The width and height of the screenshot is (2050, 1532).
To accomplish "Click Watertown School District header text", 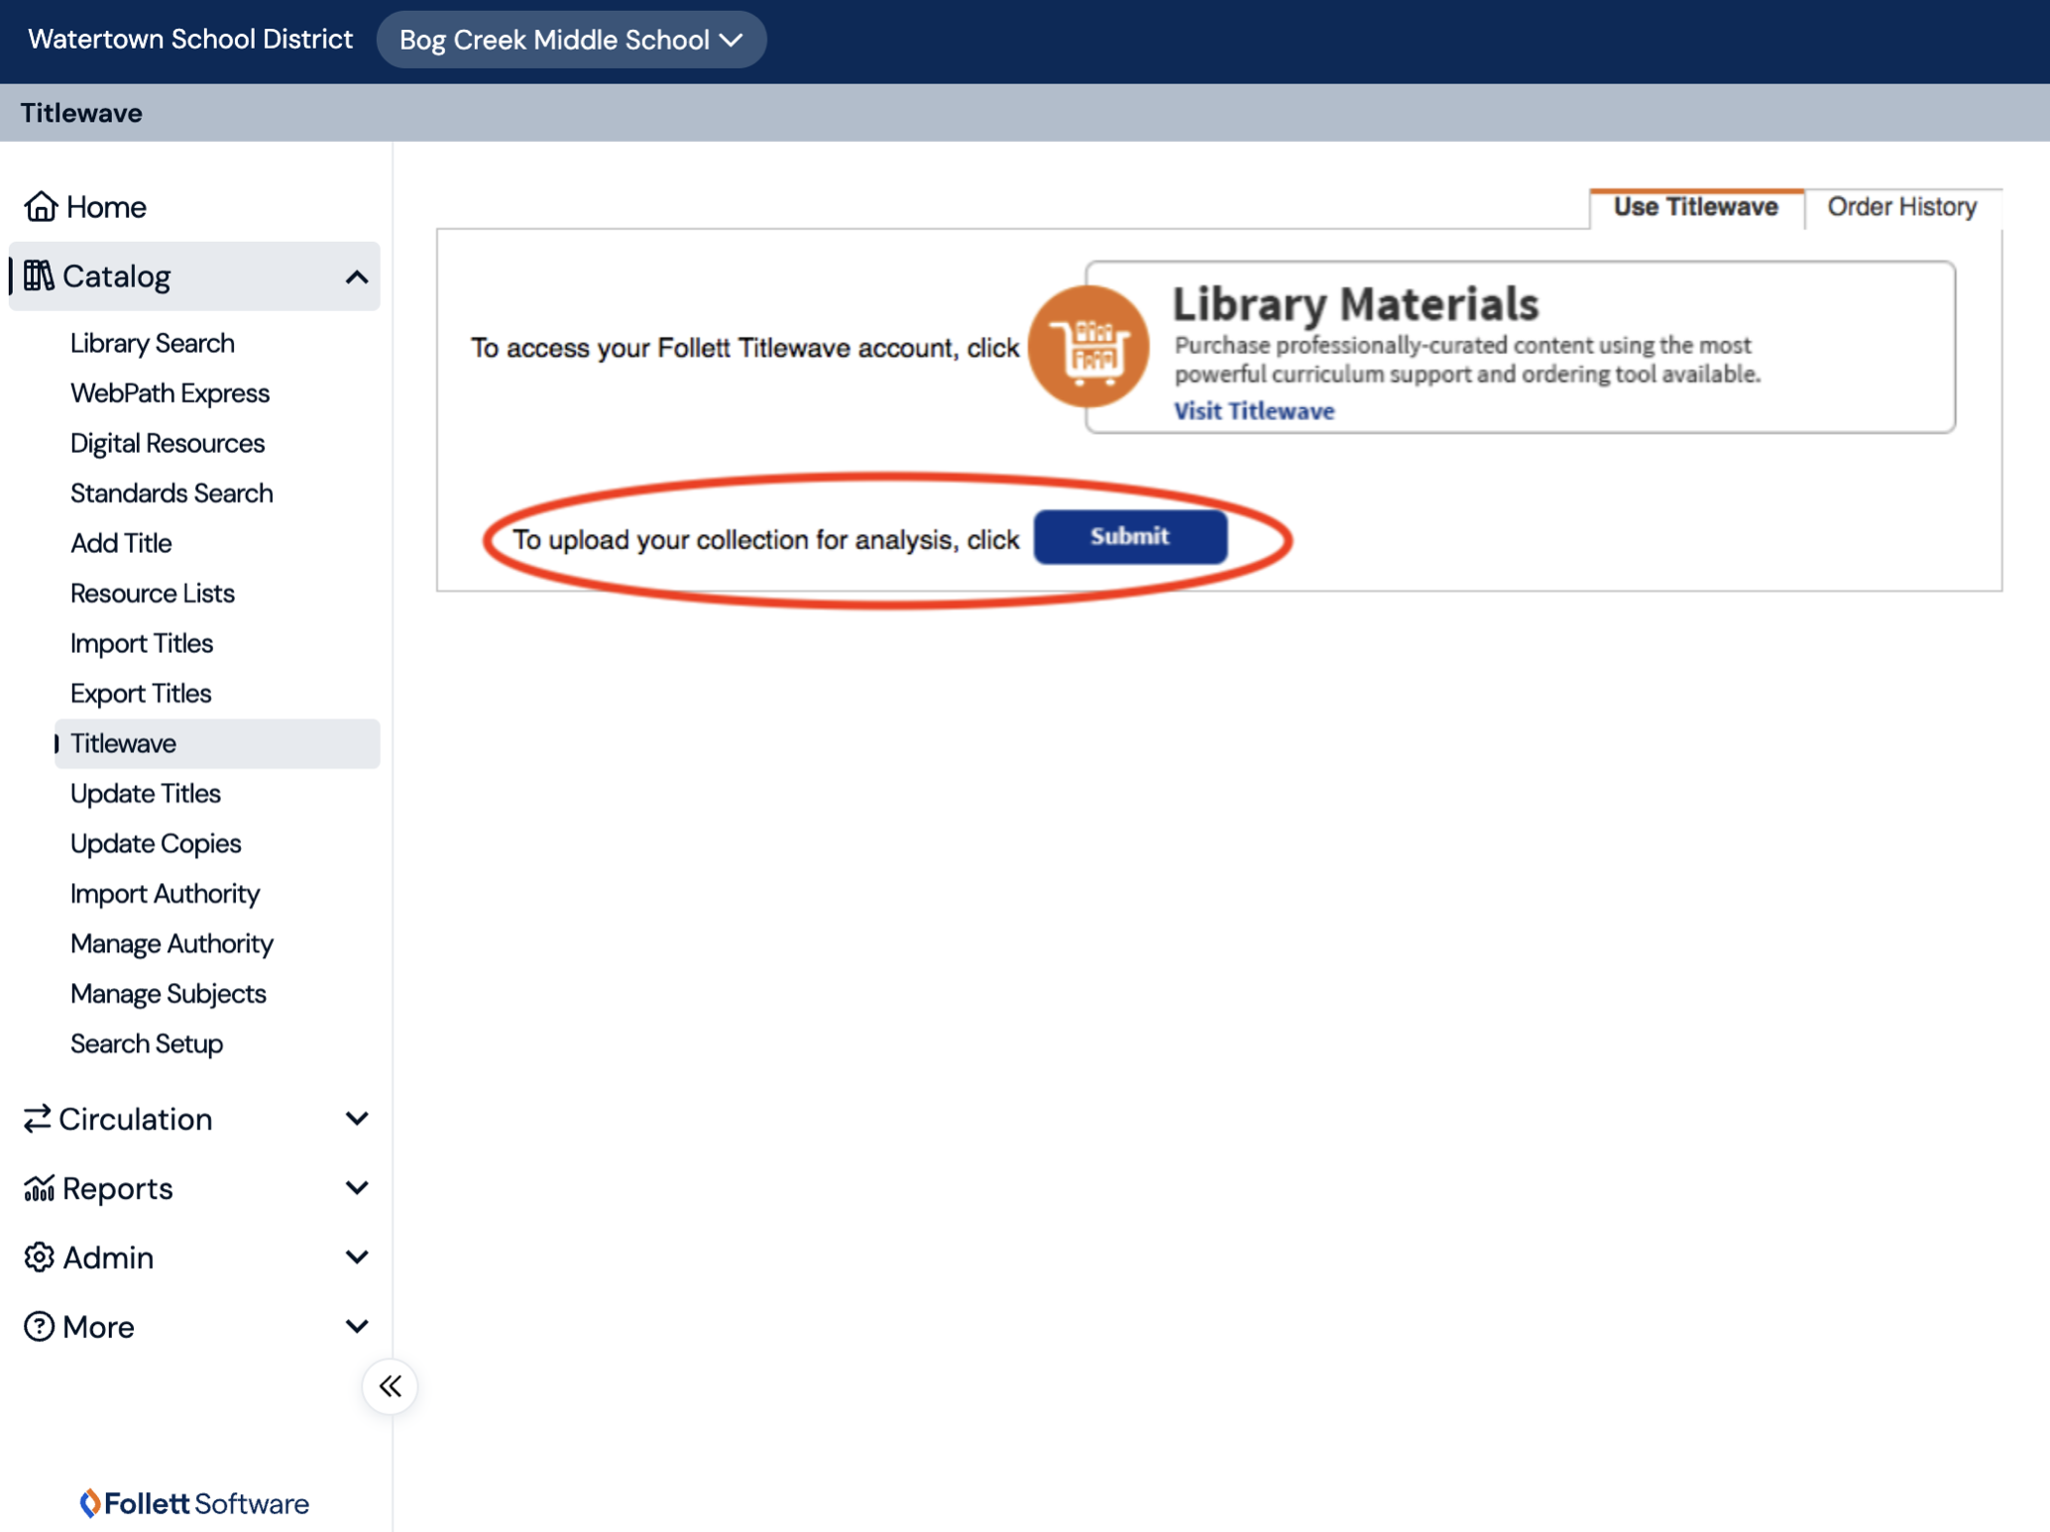I will pos(190,40).
